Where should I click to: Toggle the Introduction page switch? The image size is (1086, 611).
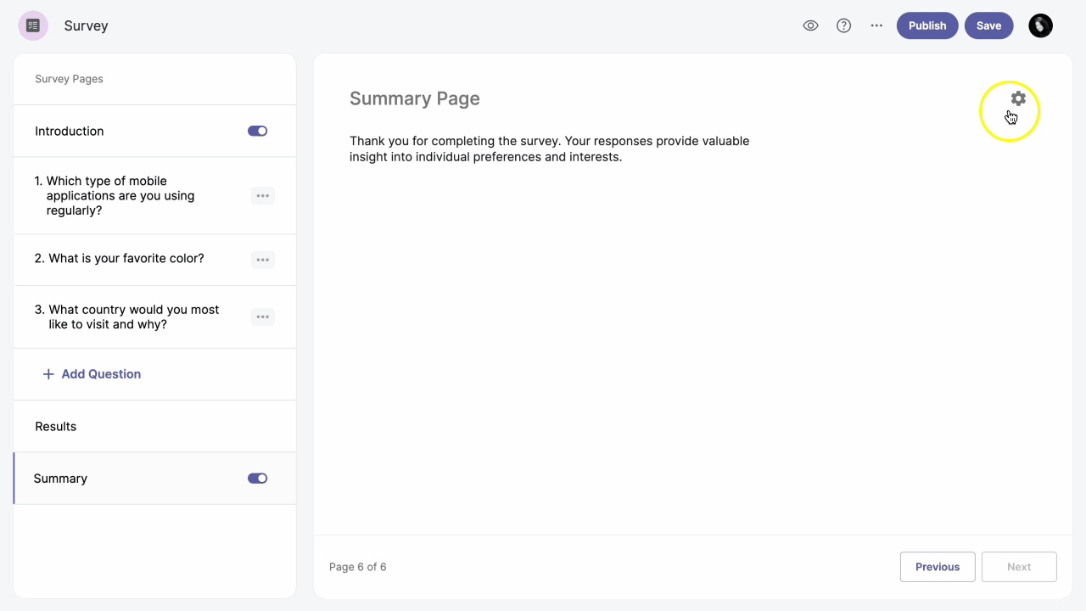click(x=257, y=131)
